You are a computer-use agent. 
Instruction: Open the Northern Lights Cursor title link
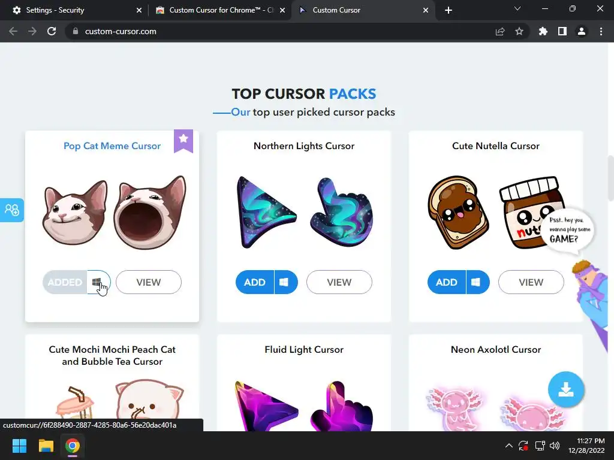click(304, 146)
